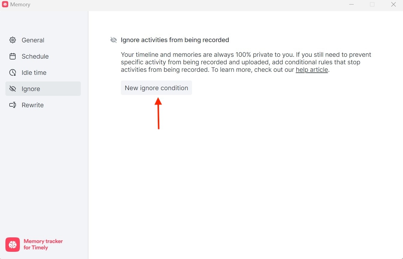The width and height of the screenshot is (403, 259).
Task: Open the help article link
Action: [312, 70]
